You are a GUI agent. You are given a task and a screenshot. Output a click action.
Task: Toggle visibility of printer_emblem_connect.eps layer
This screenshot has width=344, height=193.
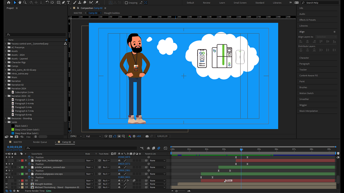point(7,167)
